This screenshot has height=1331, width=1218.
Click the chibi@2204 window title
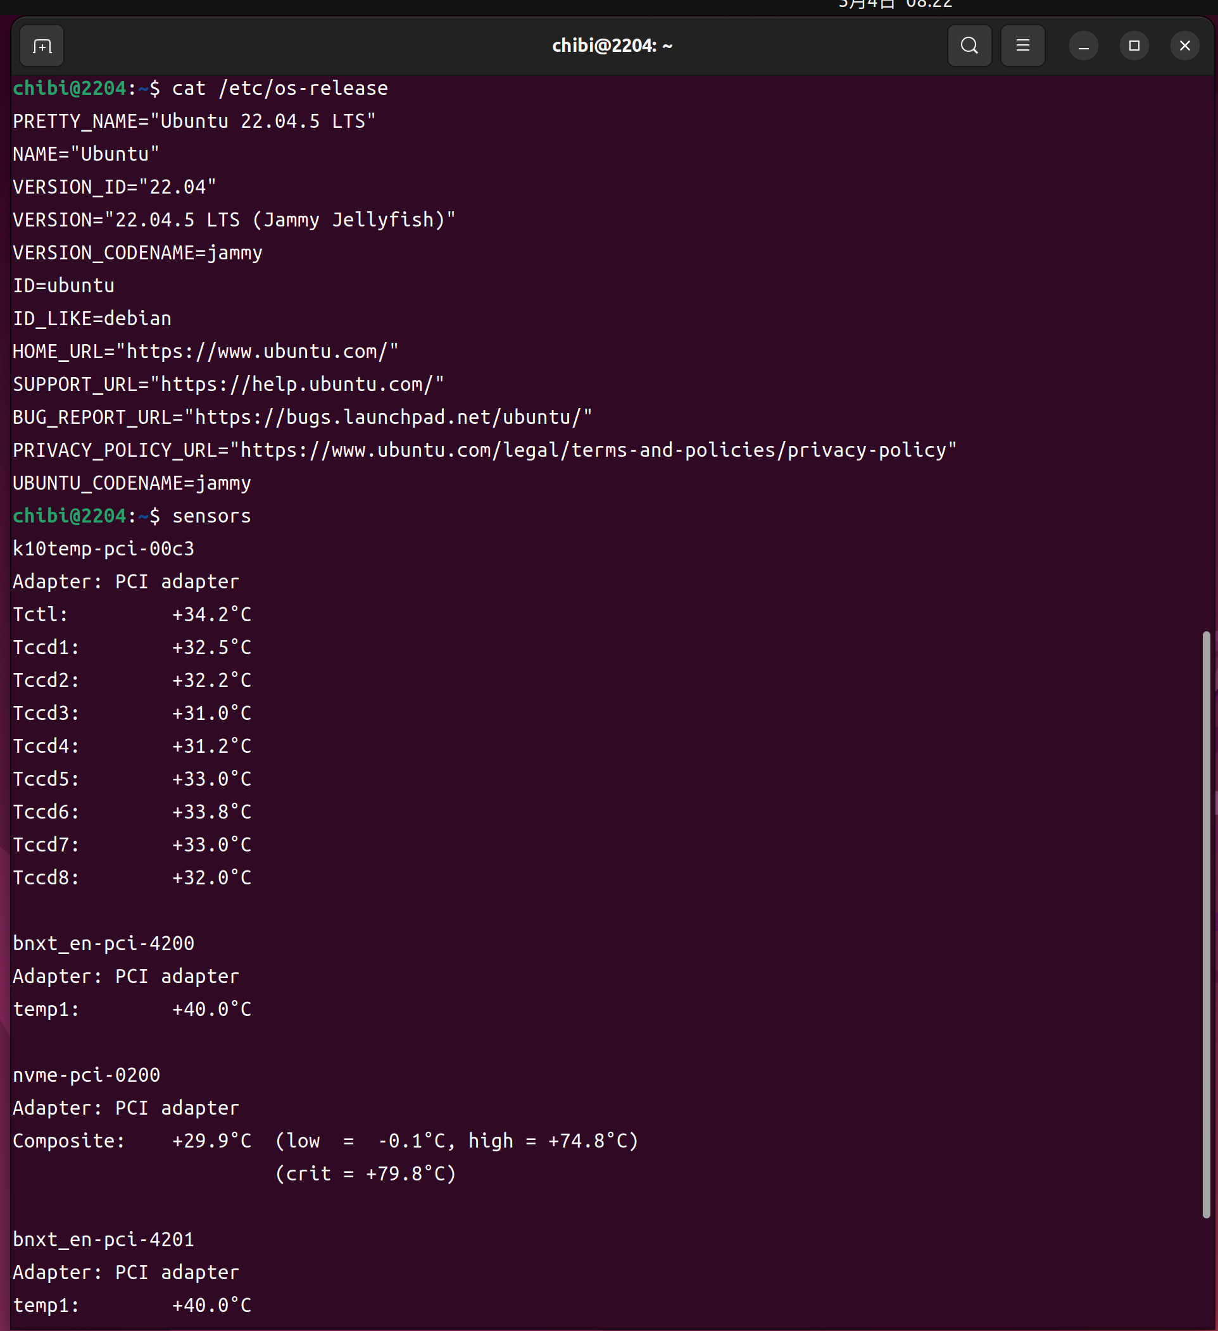point(612,46)
